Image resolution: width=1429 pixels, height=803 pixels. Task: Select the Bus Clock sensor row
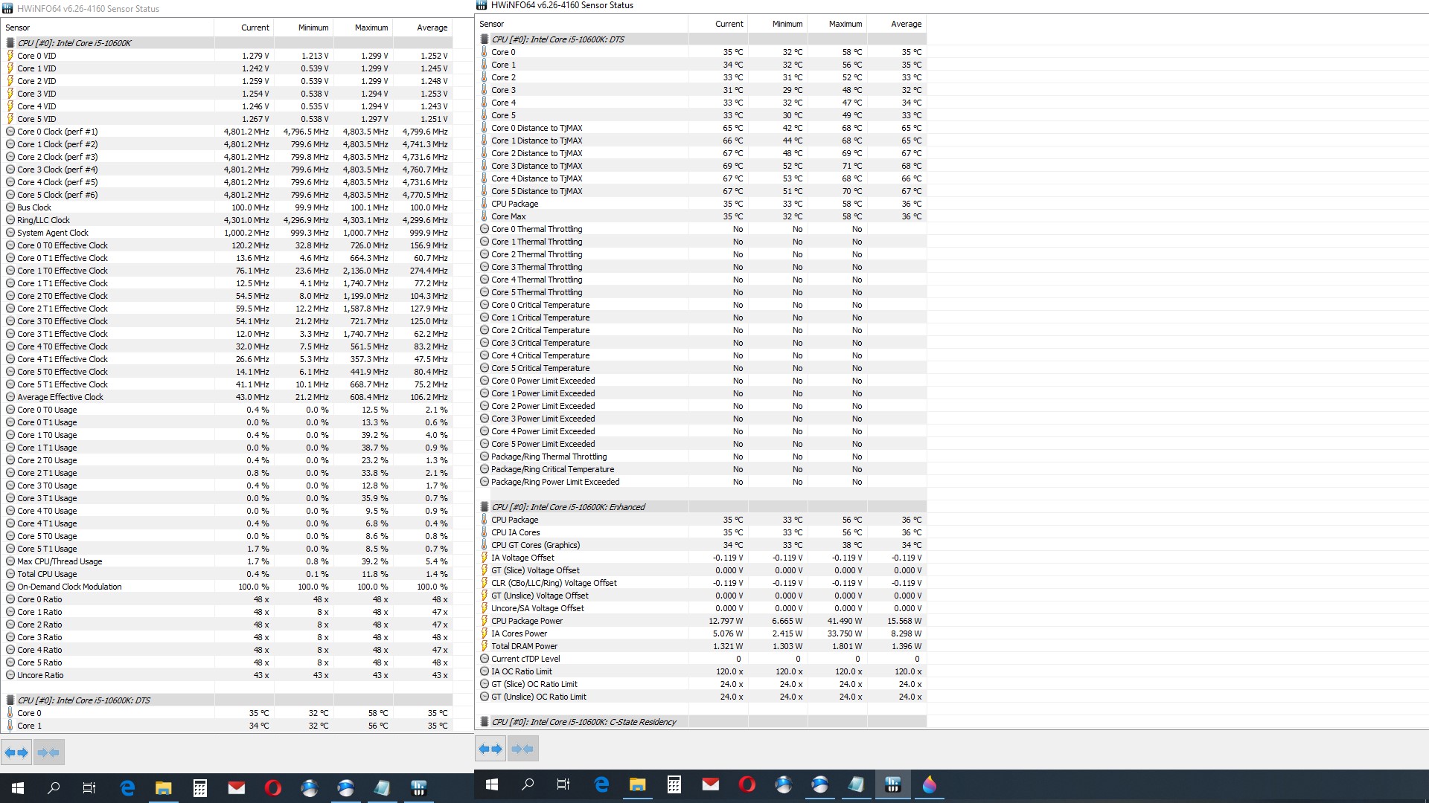tap(34, 207)
